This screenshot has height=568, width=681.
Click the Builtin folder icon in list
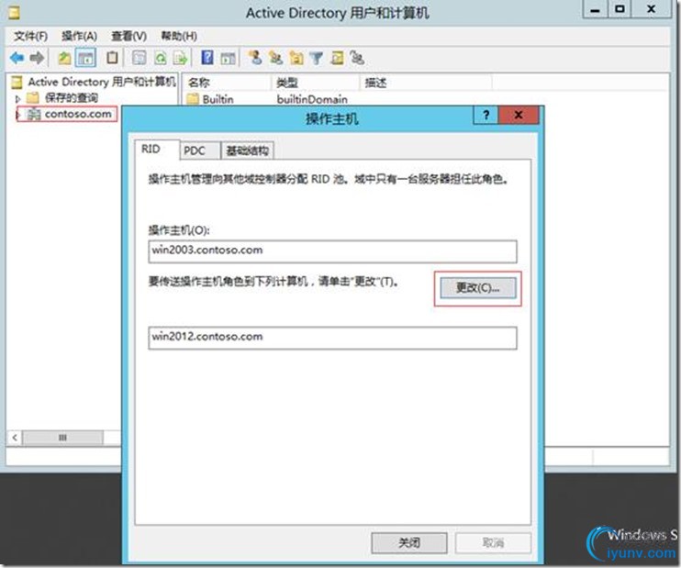click(193, 99)
